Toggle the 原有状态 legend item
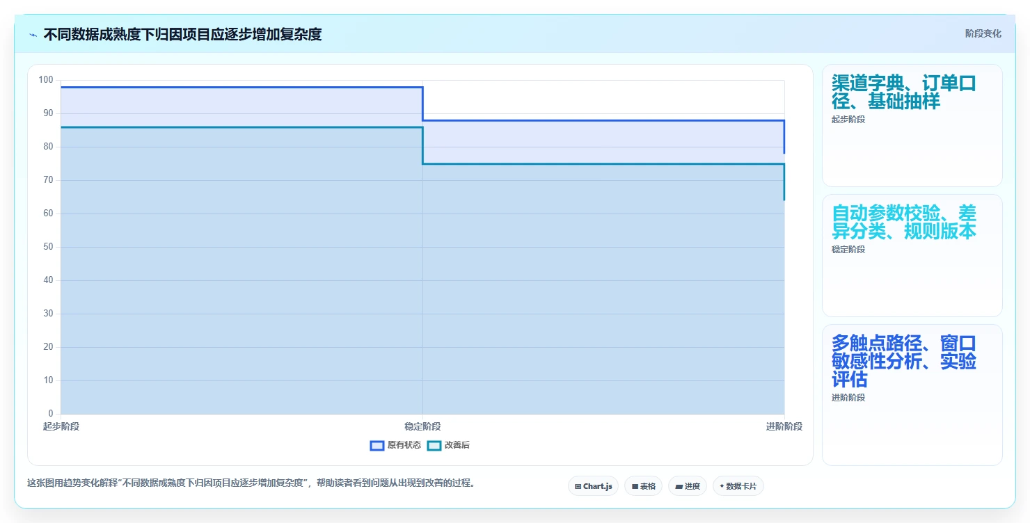The image size is (1030, 523). pyautogui.click(x=395, y=445)
